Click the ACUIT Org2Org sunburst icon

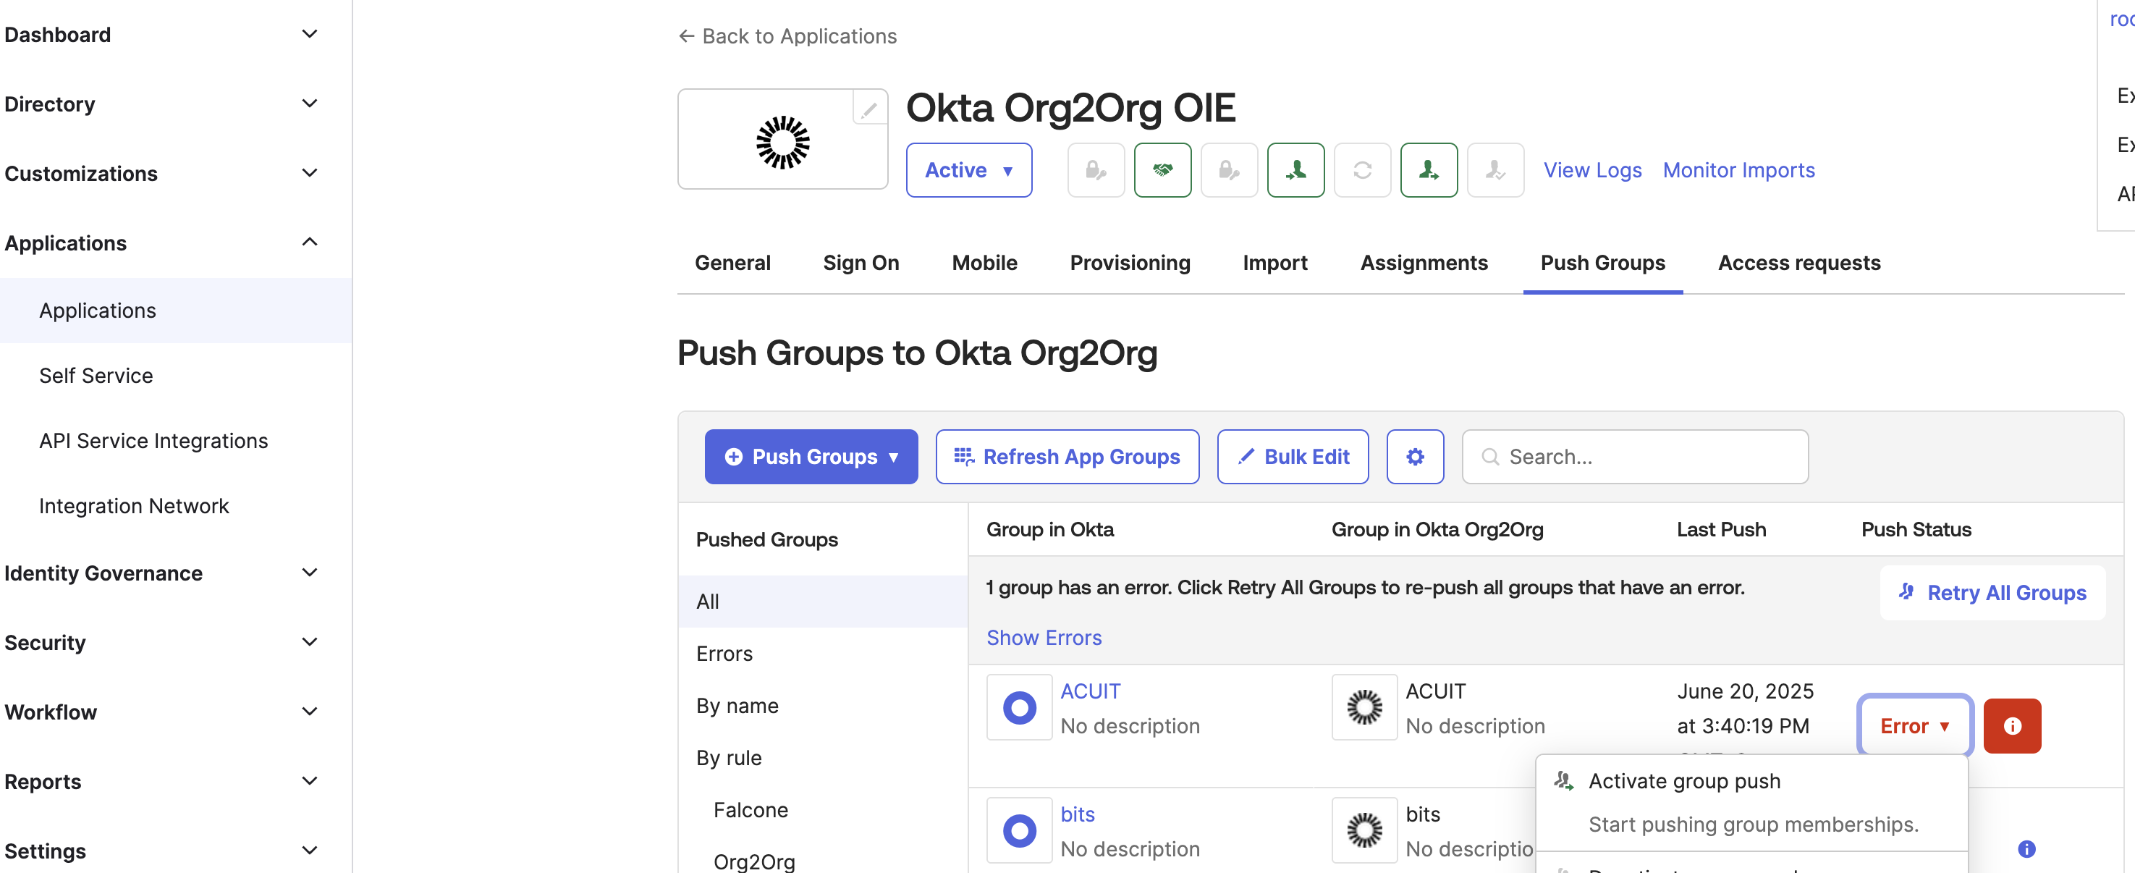point(1364,707)
